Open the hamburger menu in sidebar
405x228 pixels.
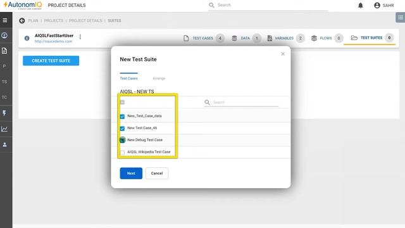point(5,20)
